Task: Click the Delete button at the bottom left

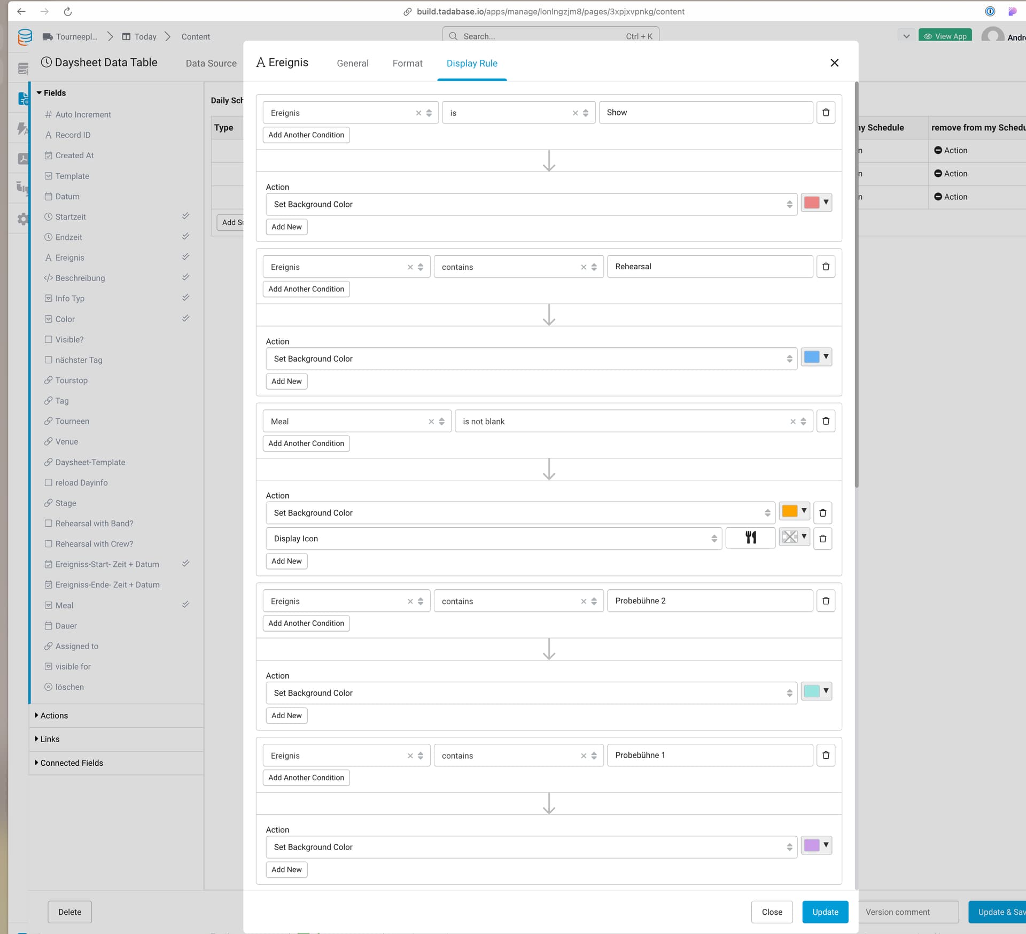Action: (x=69, y=912)
